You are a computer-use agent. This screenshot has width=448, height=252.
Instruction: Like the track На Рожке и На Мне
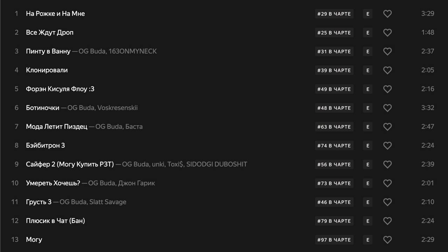pyautogui.click(x=387, y=14)
